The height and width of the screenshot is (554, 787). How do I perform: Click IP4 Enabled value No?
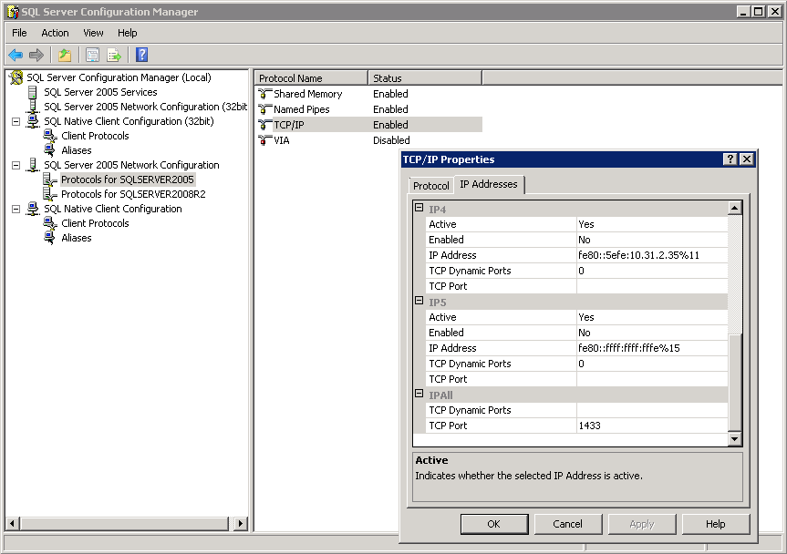(652, 240)
